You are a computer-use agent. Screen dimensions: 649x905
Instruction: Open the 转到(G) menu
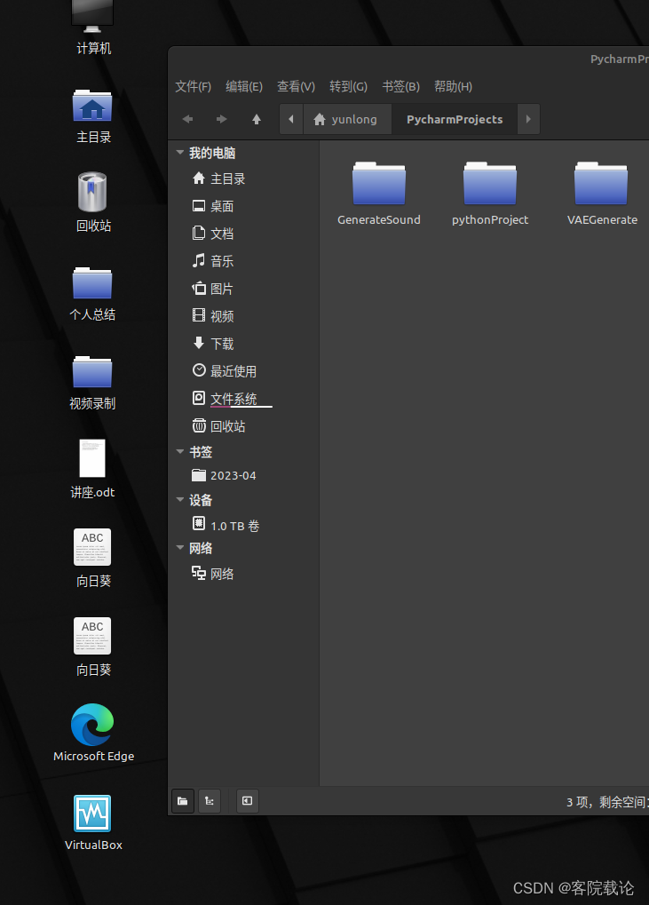(x=348, y=86)
